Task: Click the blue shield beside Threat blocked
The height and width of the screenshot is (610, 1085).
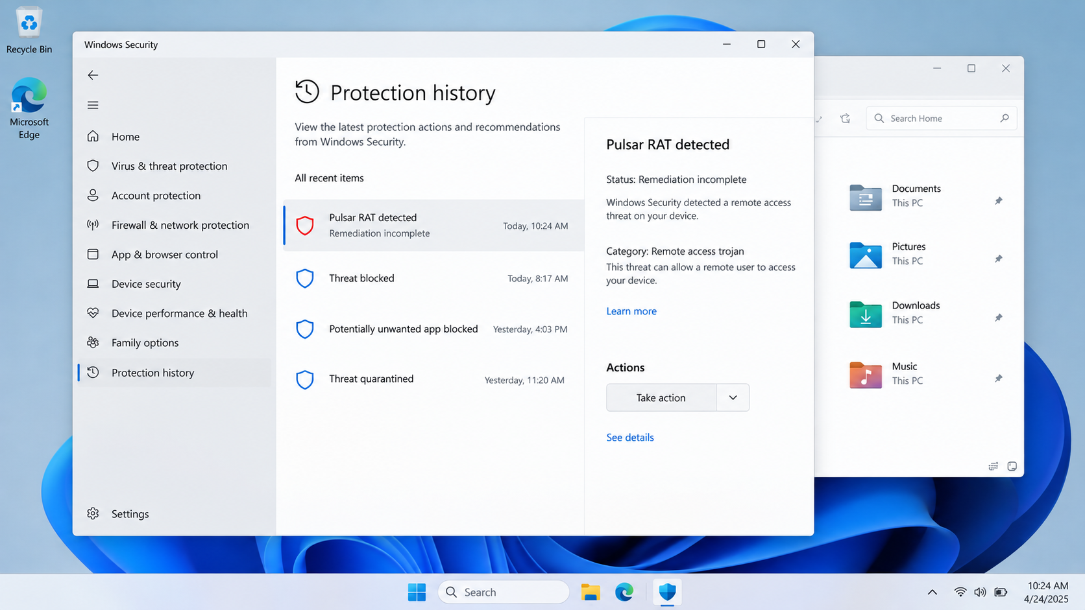Action: (305, 278)
